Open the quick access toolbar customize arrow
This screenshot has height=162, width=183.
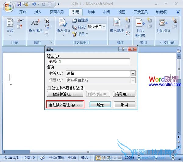58,4
